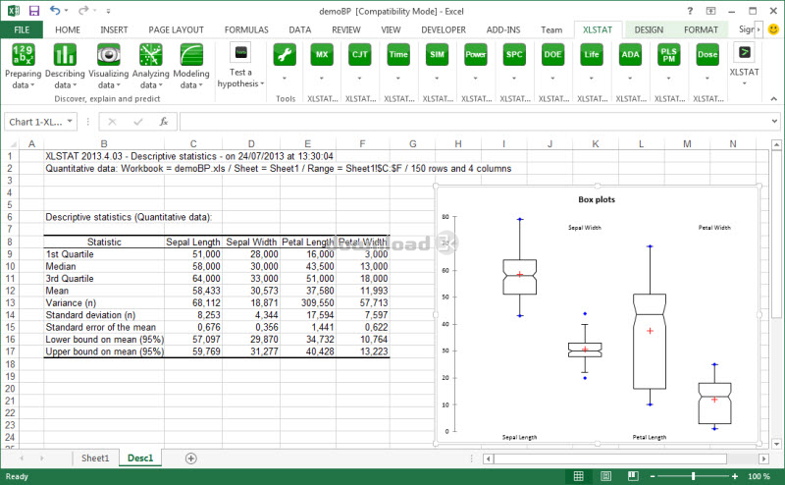Click the wrench Tools icon
This screenshot has height=485, width=785.
point(285,55)
